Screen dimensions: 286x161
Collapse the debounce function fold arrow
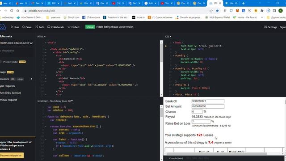click(x=46, y=117)
